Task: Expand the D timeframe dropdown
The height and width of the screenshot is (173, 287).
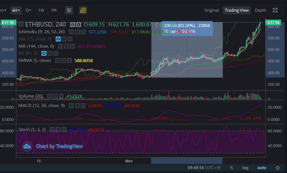Action: 28,10
